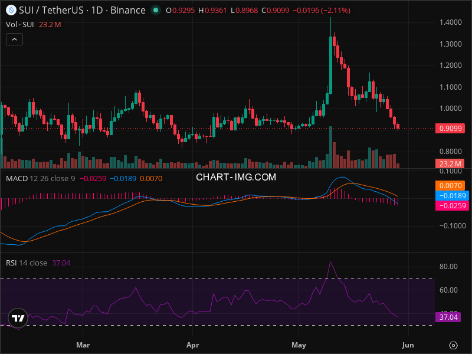Click the 1.2000 price scale label
This screenshot has width=472, height=354.
(x=451, y=65)
